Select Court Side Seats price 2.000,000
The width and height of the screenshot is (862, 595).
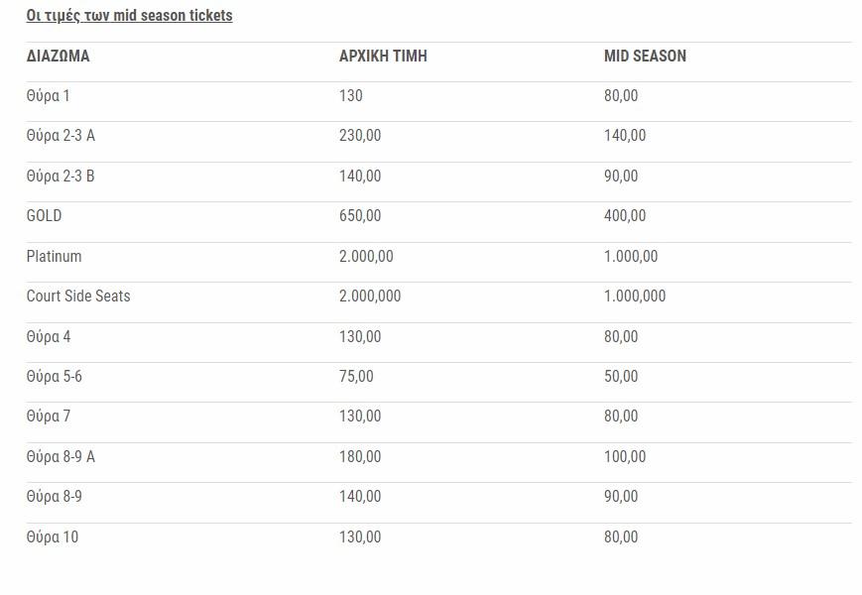[370, 297]
